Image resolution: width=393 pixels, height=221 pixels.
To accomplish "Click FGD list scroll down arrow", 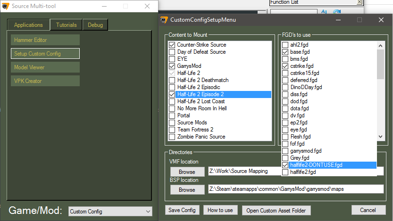I will coord(380,137).
